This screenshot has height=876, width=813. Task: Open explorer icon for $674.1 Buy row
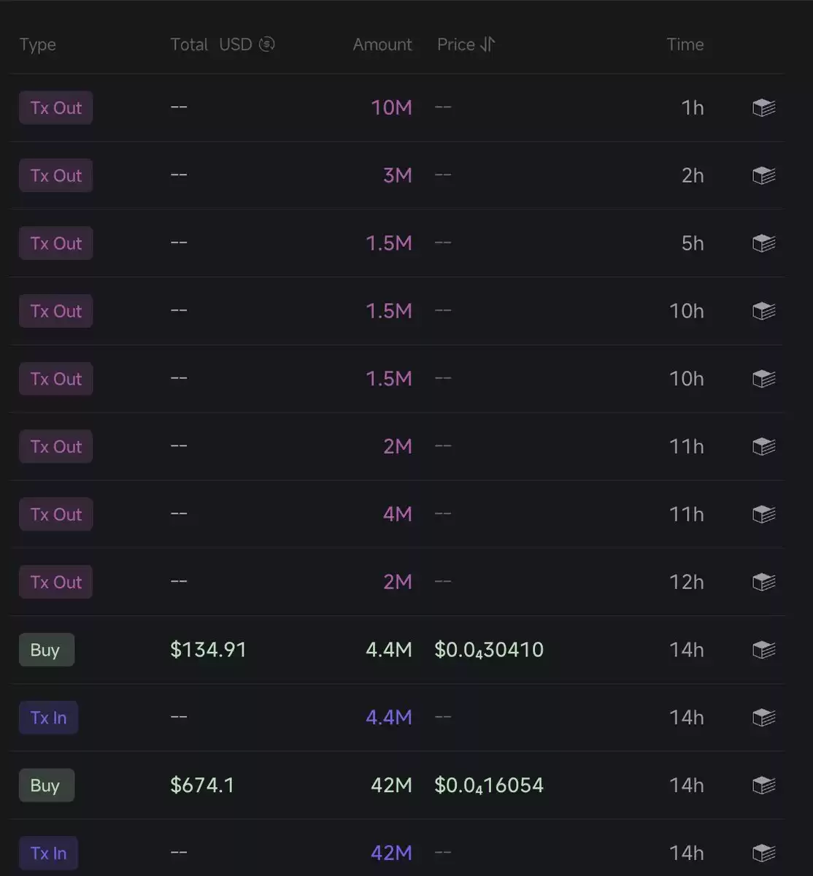tap(763, 785)
